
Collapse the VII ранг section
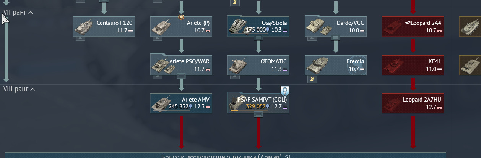(18, 12)
